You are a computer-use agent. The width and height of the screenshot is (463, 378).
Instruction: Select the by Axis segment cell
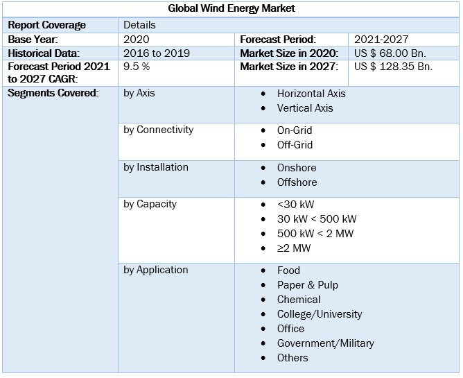(x=139, y=93)
